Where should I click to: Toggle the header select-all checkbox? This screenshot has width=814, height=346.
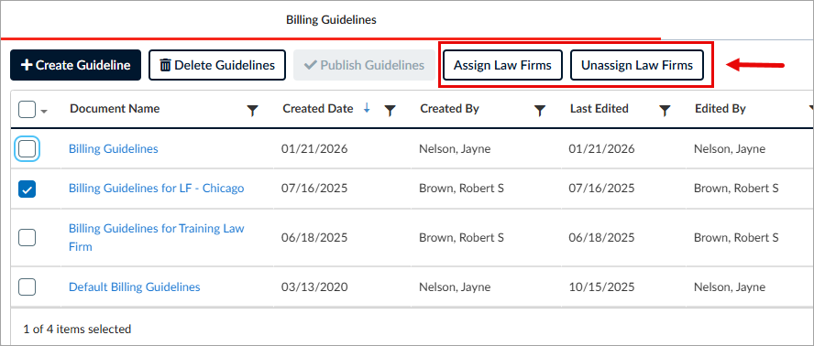27,110
